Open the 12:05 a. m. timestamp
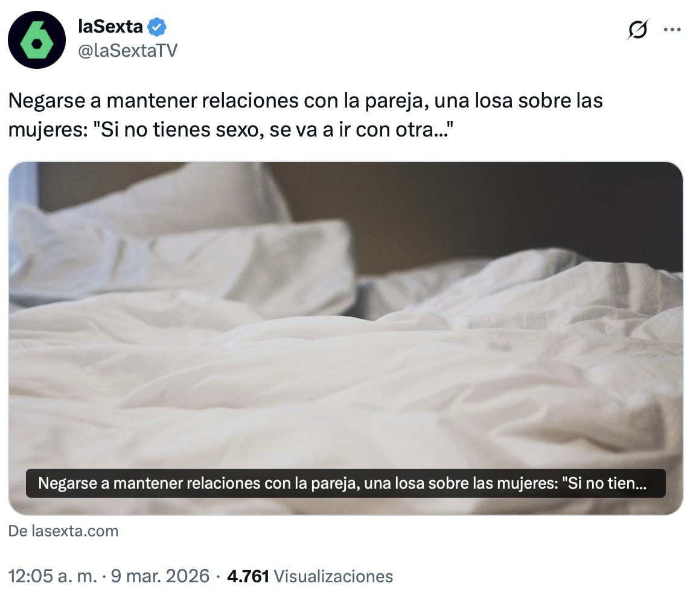The image size is (693, 598). click(53, 576)
